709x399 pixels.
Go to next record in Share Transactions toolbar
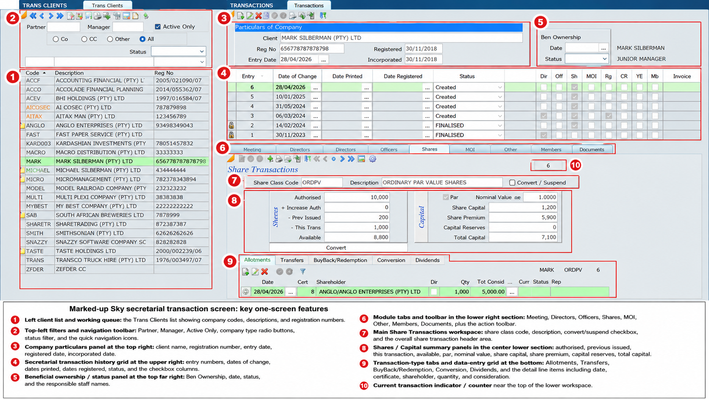click(342, 159)
